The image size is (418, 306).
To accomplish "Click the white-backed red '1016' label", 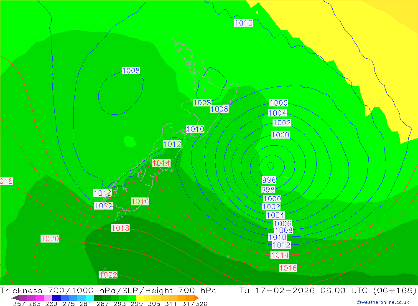I will (x=288, y=268).
